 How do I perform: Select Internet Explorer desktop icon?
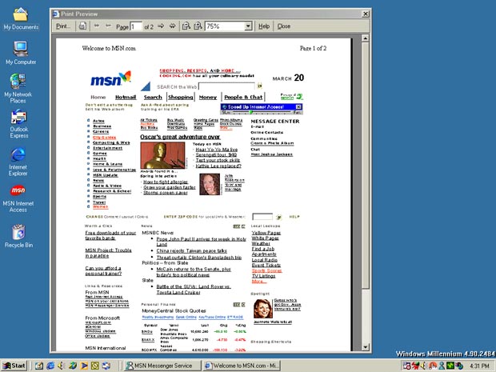[18, 162]
